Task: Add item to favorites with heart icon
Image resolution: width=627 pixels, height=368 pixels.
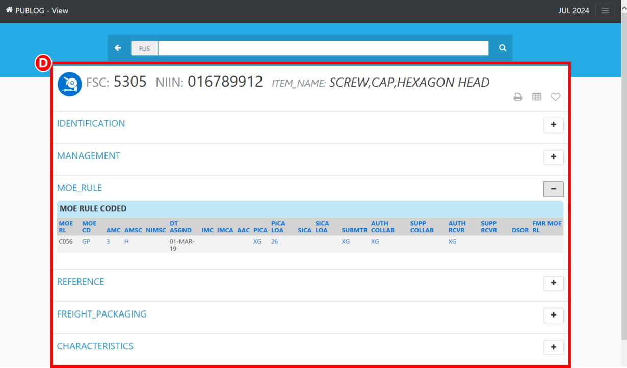Action: click(x=556, y=97)
